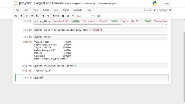Viewport: 185px width, 104px height.
Task: Open the Insert menu
Action: [x=46, y=10]
